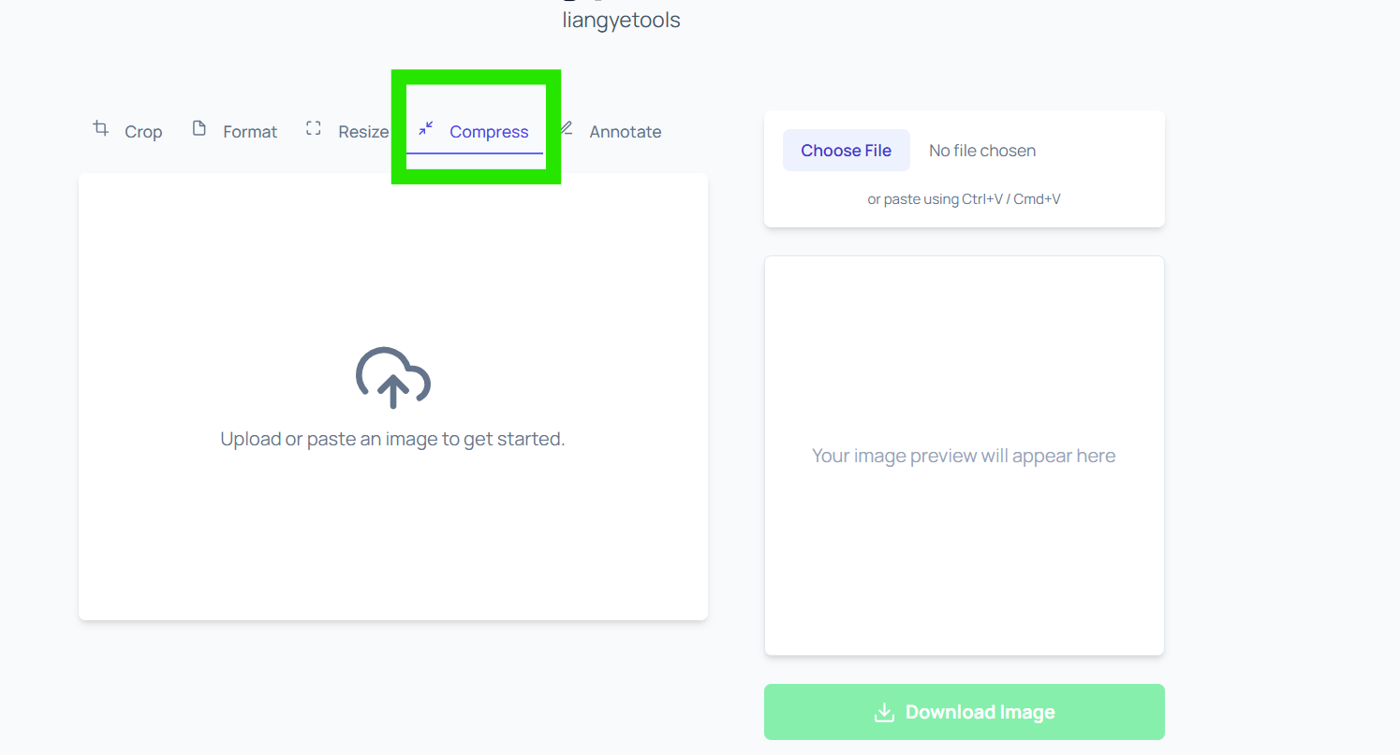Click the image preview placeholder panel

click(964, 455)
